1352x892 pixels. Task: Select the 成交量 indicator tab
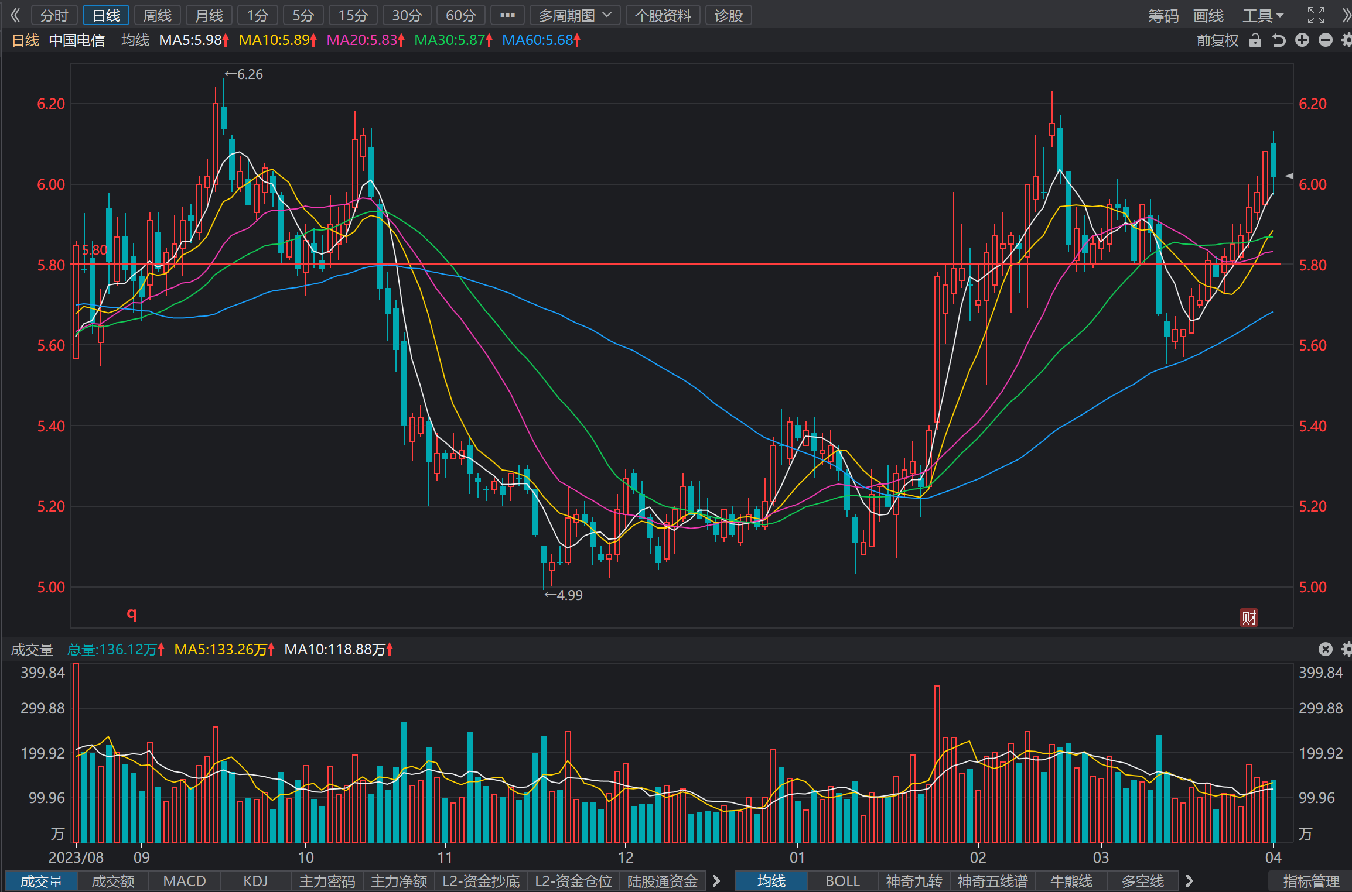point(42,881)
